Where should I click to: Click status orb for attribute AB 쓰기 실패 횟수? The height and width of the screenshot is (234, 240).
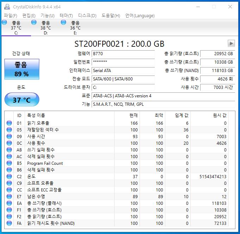[9, 150]
